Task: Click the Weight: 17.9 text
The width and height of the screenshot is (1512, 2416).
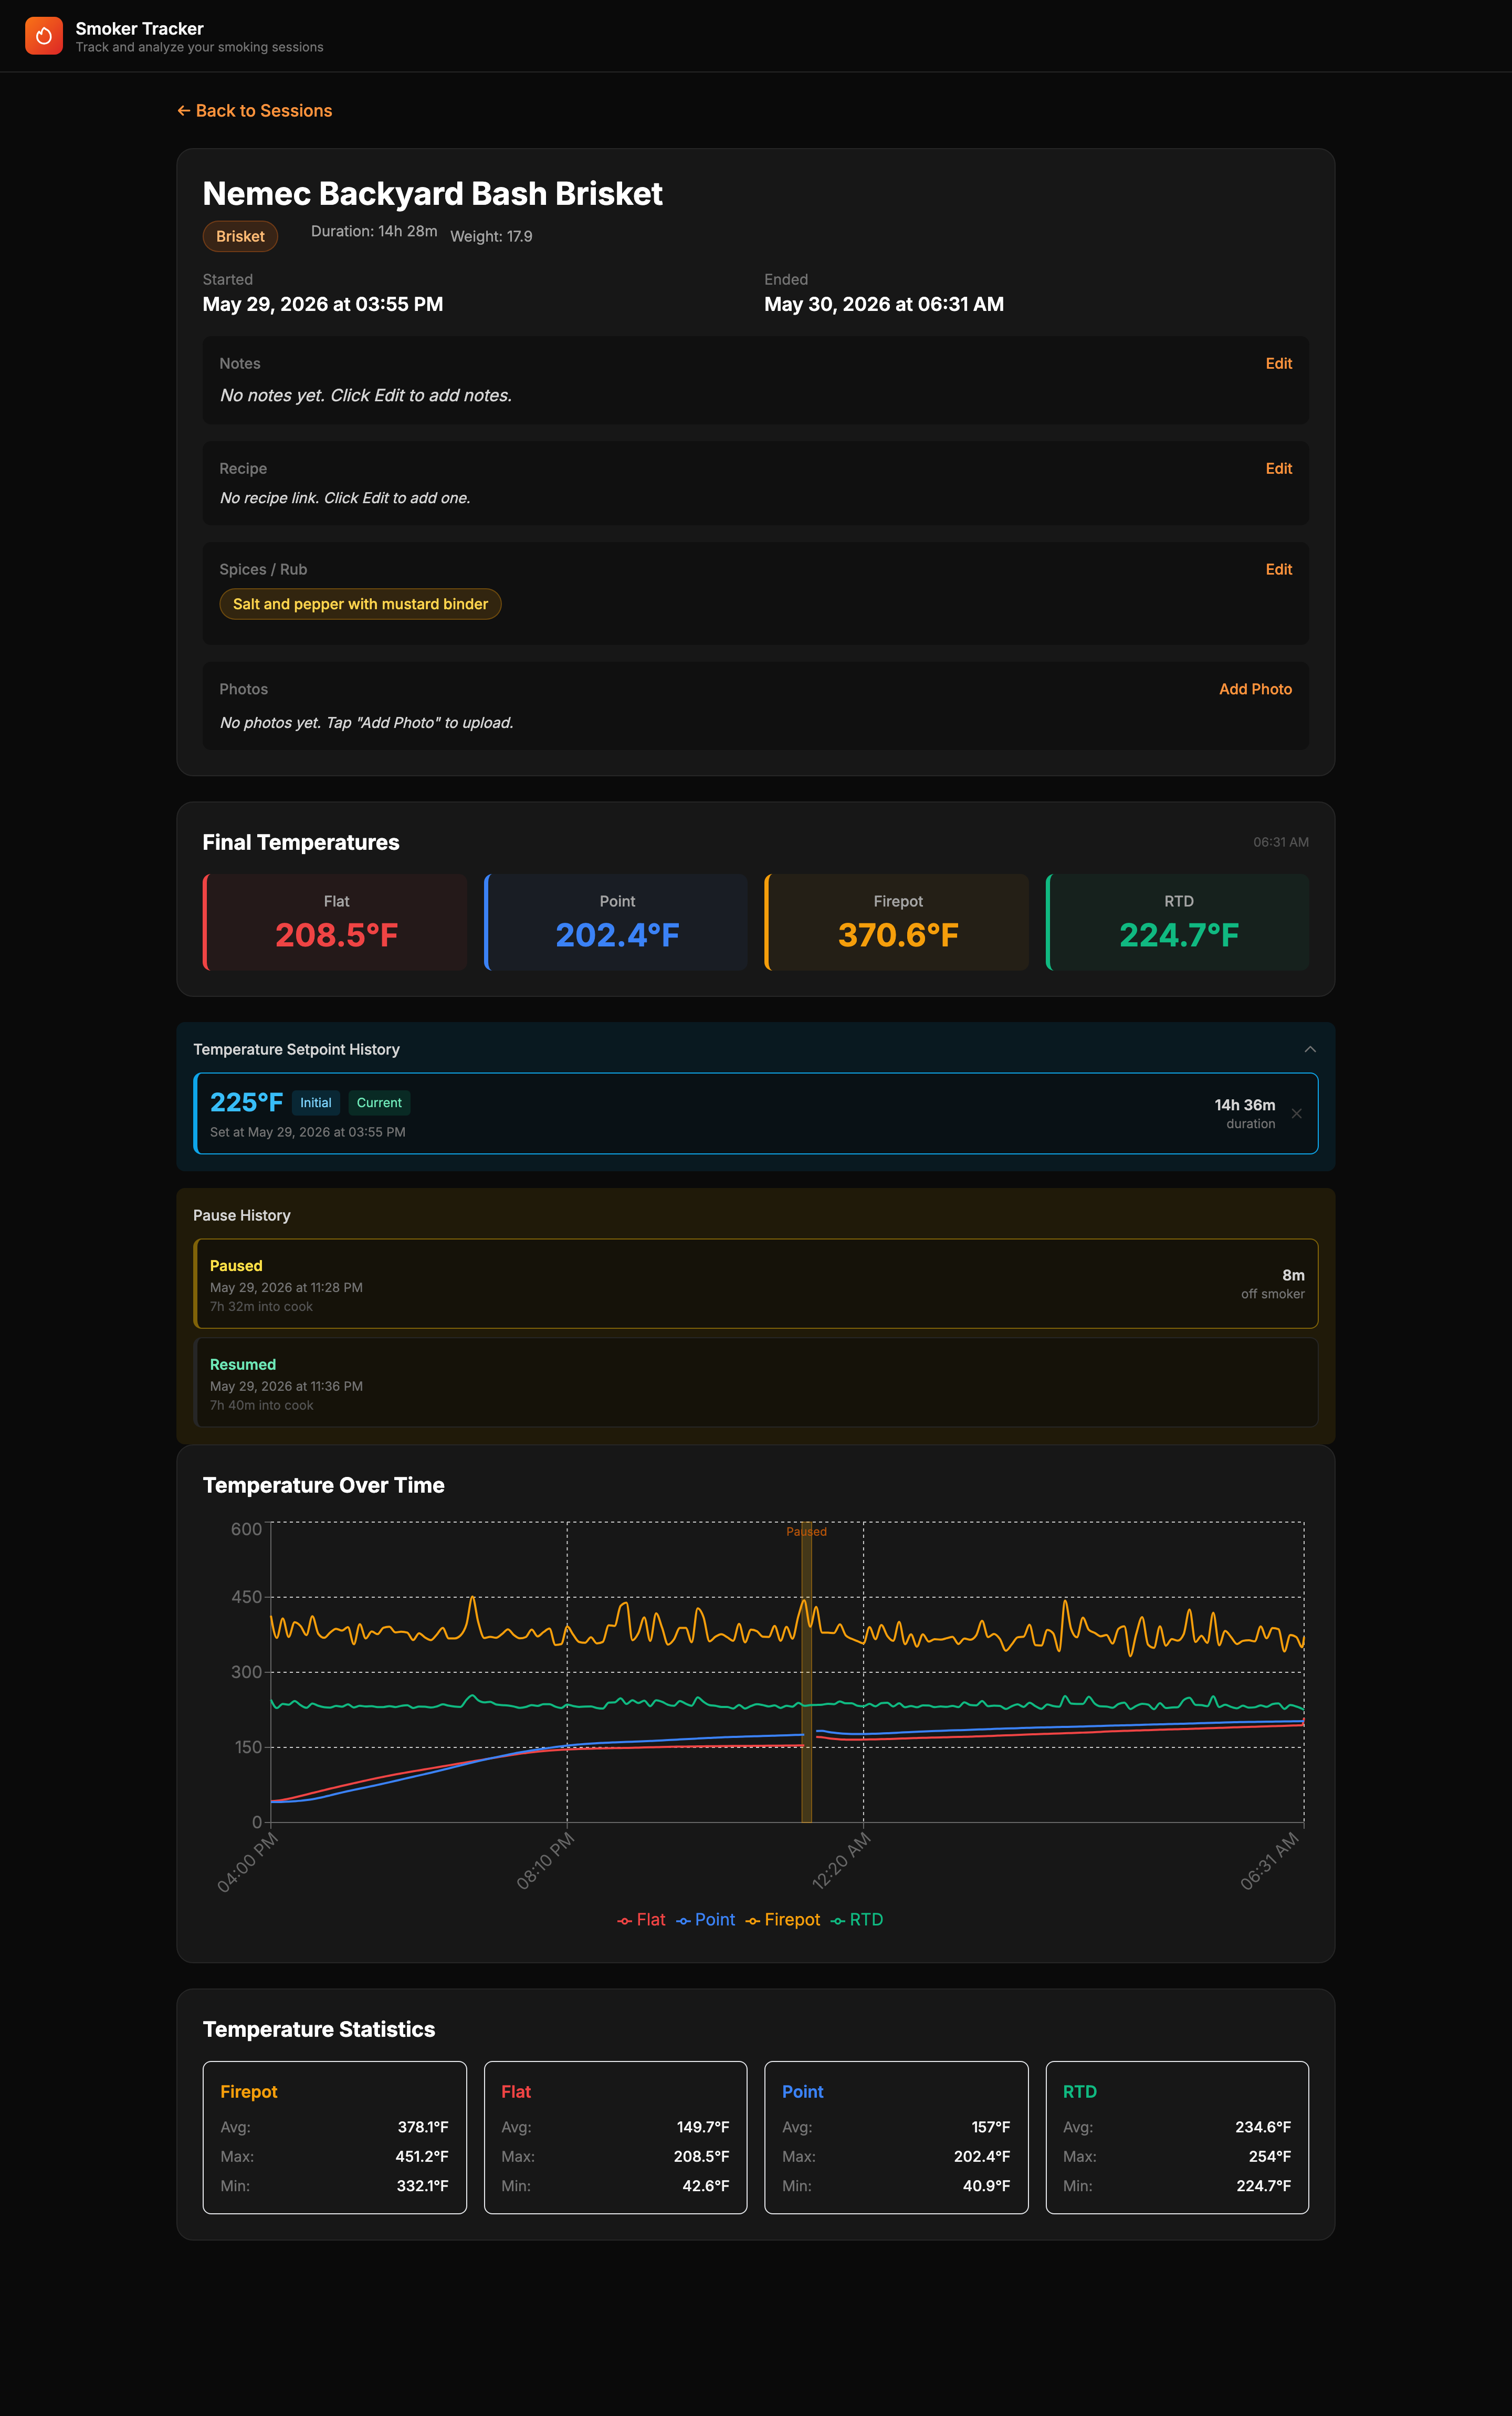Action: pos(491,237)
